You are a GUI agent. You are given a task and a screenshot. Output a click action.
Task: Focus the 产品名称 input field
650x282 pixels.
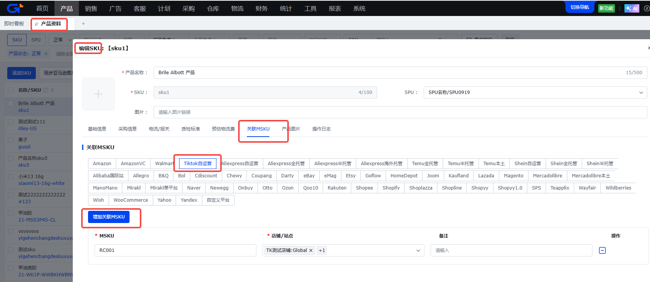[x=400, y=73]
